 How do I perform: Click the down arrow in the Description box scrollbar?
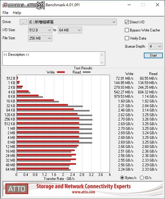(x=102, y=62)
